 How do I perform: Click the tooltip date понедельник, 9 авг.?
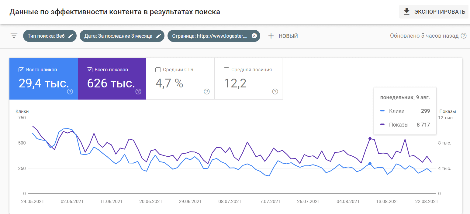pyautogui.click(x=405, y=98)
